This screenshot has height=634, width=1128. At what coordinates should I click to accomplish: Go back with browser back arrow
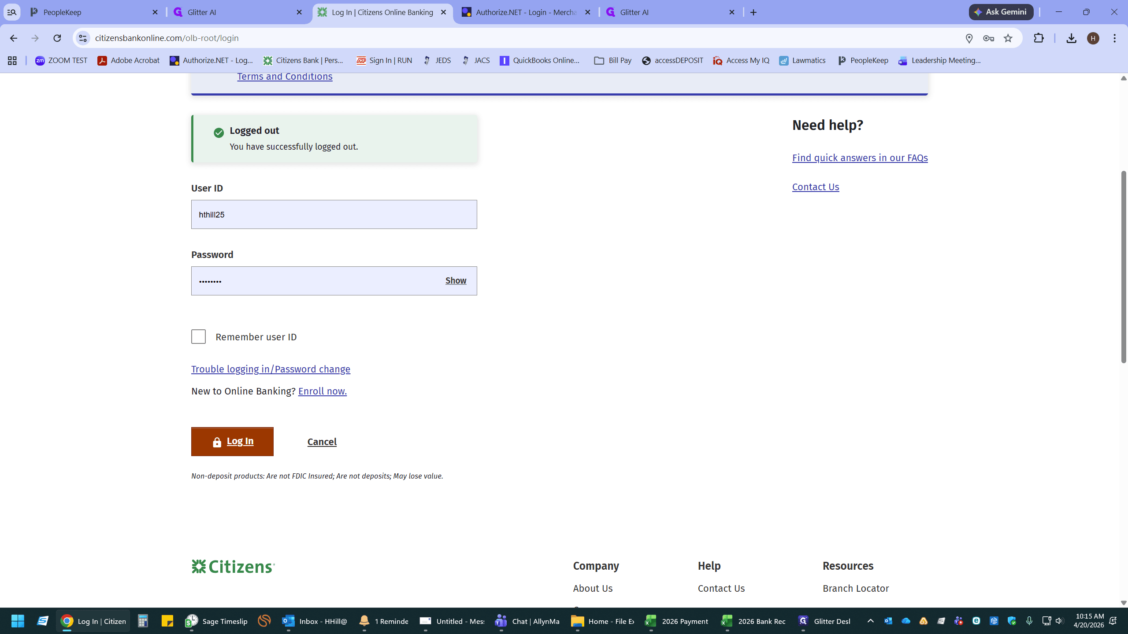tap(14, 38)
